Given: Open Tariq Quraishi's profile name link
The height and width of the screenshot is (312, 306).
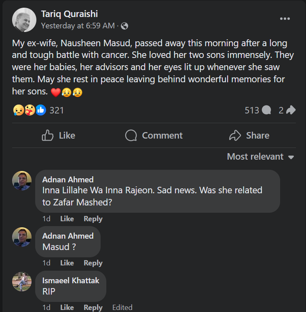Looking at the screenshot, I should (70, 14).
